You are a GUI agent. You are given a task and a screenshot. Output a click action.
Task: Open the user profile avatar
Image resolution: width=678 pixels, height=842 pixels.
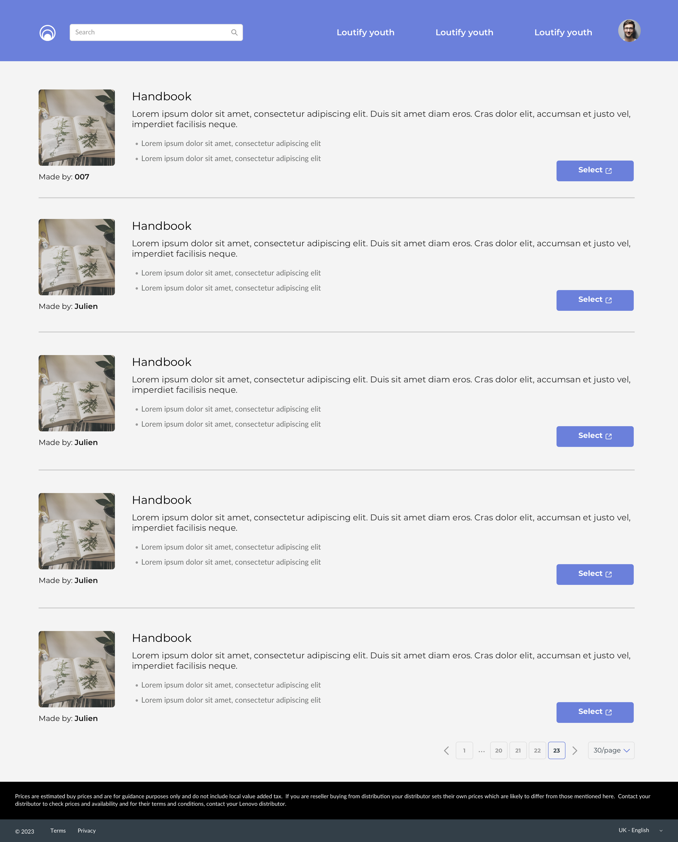tap(629, 31)
